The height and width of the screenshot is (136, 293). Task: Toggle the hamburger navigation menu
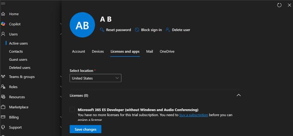3,3
